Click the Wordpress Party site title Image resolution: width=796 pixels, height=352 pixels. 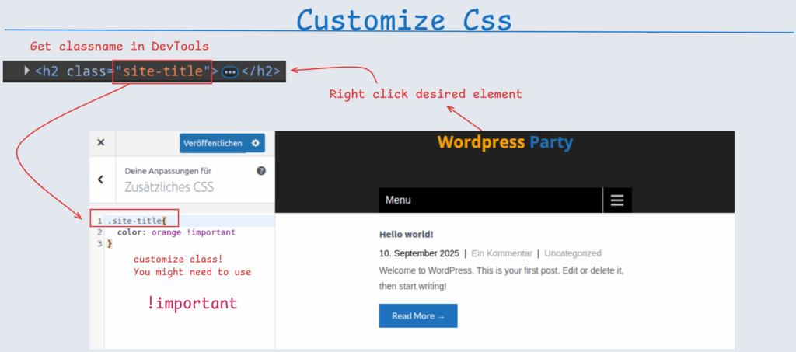coord(504,142)
